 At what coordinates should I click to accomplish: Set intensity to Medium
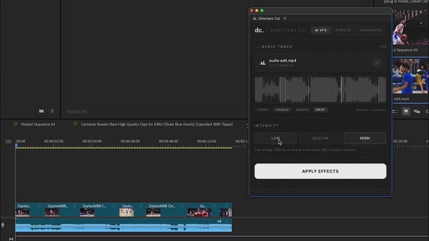coord(320,138)
